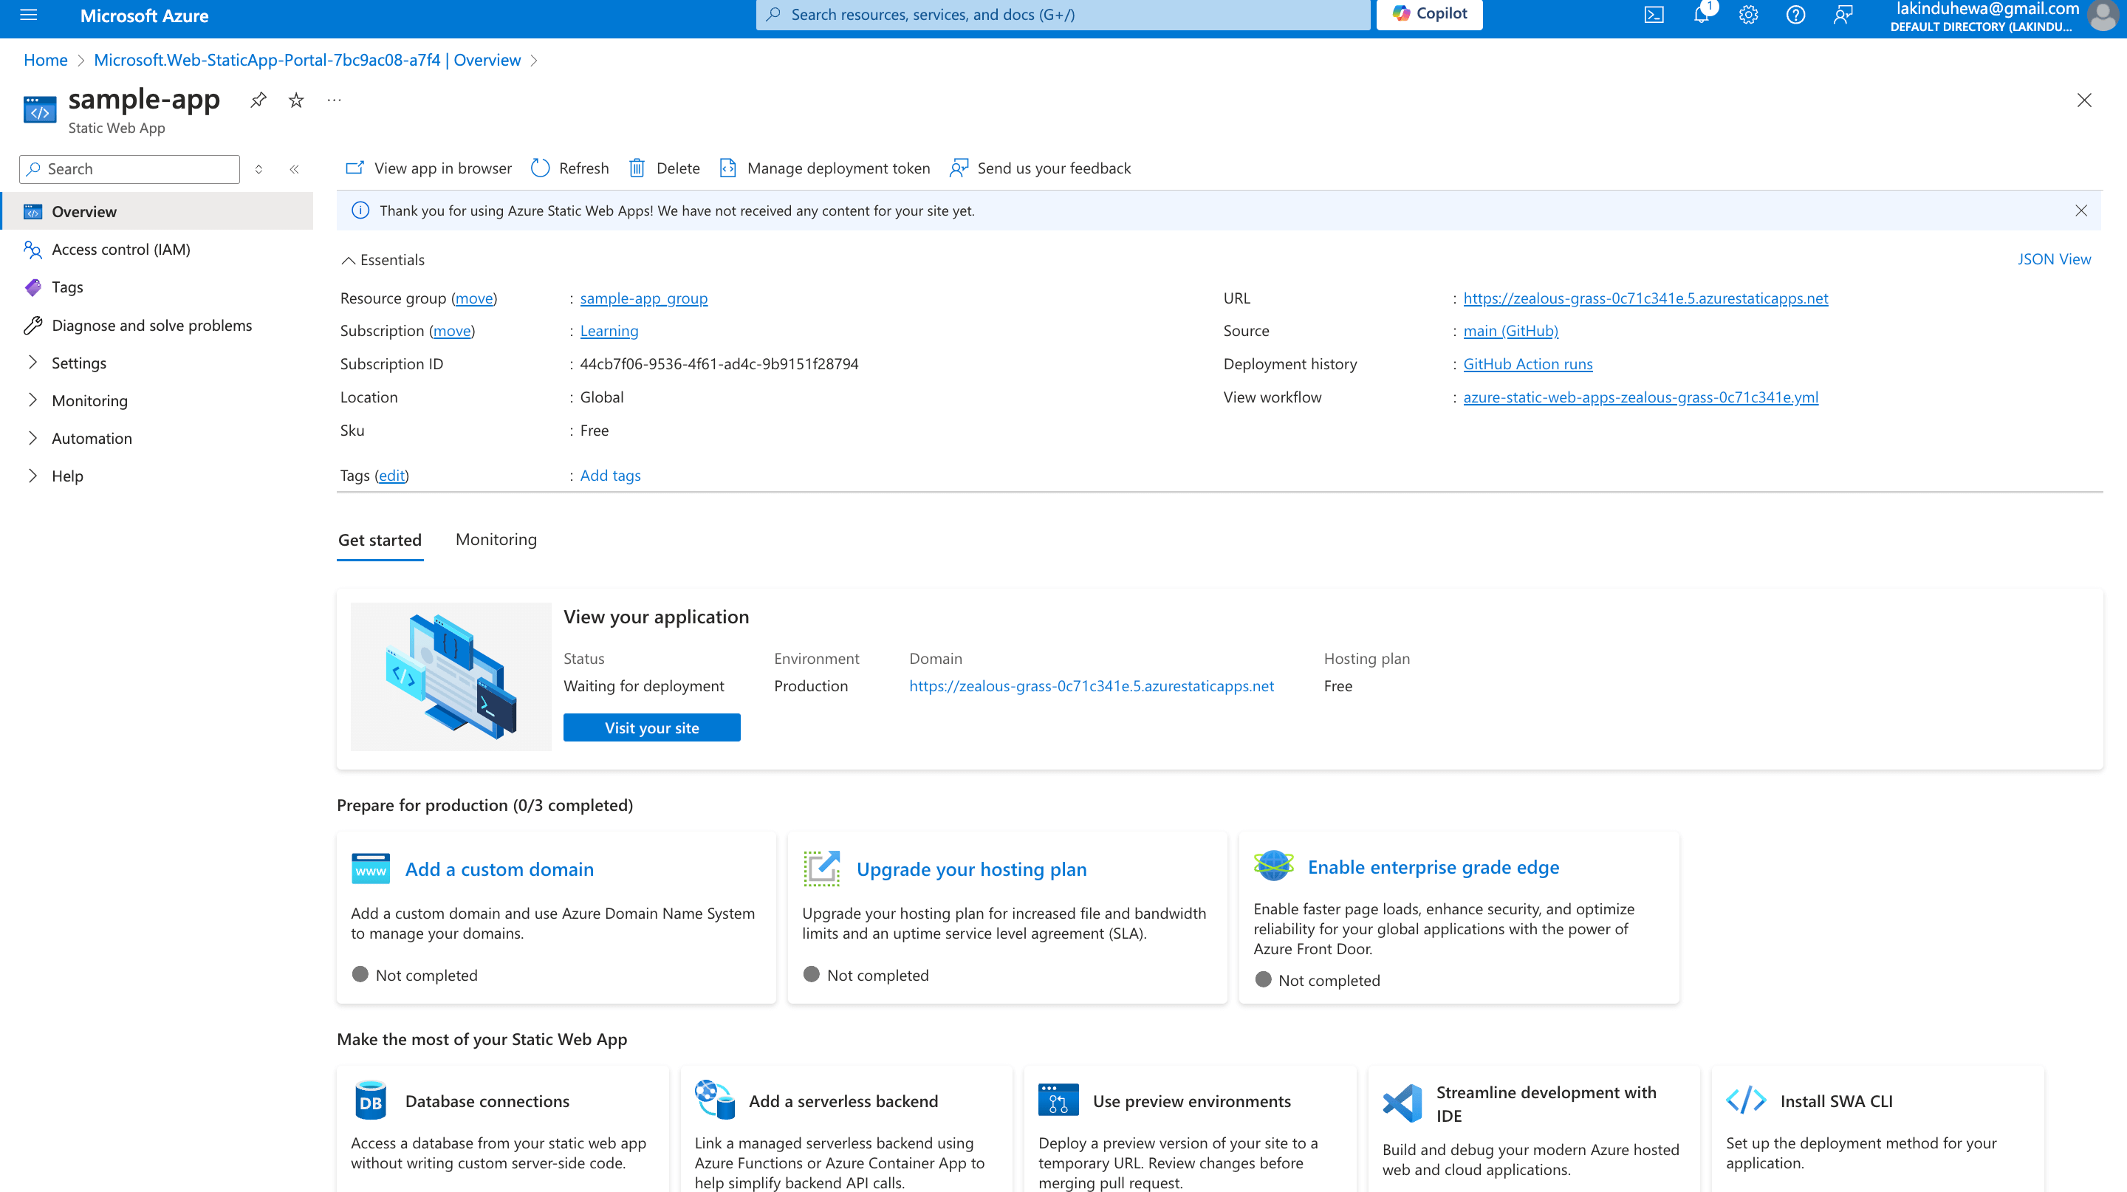This screenshot has height=1192, width=2127.
Task: Open the more options ellipsis
Action: tap(334, 100)
